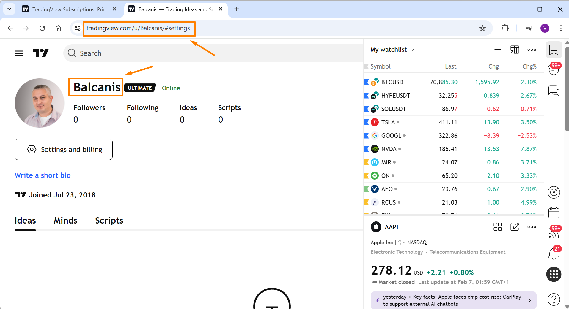
Task: Open the Chats panel icon
Action: point(554,91)
